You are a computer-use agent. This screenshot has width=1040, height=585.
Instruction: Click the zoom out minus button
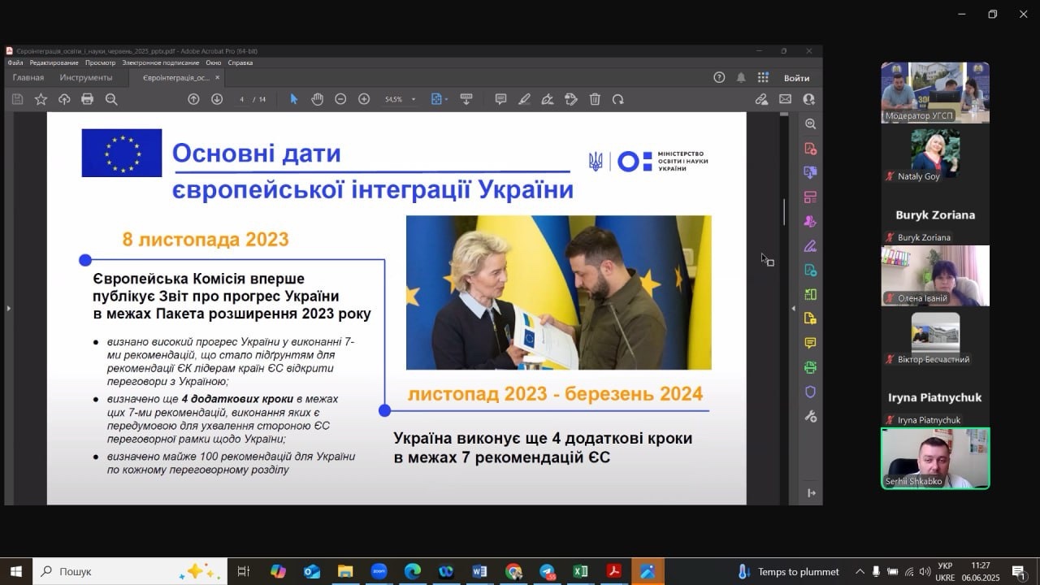[x=340, y=99]
